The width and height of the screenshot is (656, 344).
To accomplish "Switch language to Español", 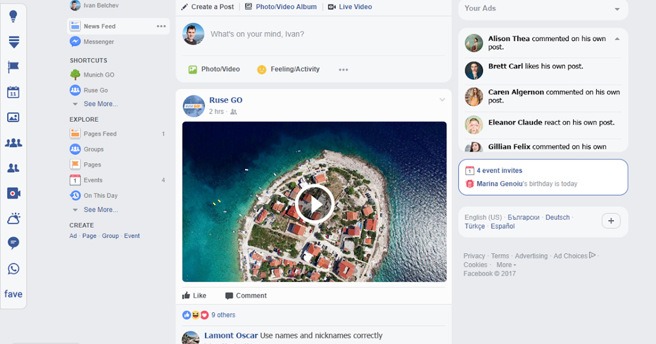I will click(x=502, y=226).
